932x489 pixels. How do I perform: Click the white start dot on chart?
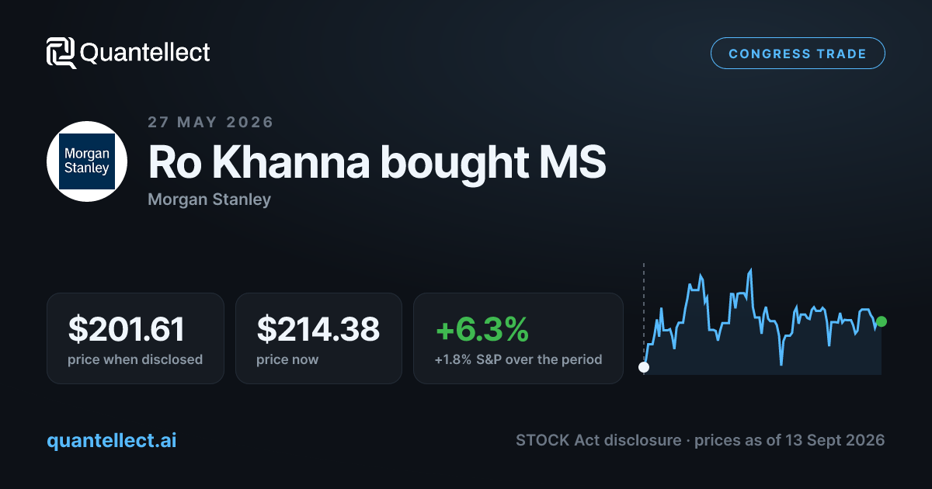pyautogui.click(x=643, y=367)
